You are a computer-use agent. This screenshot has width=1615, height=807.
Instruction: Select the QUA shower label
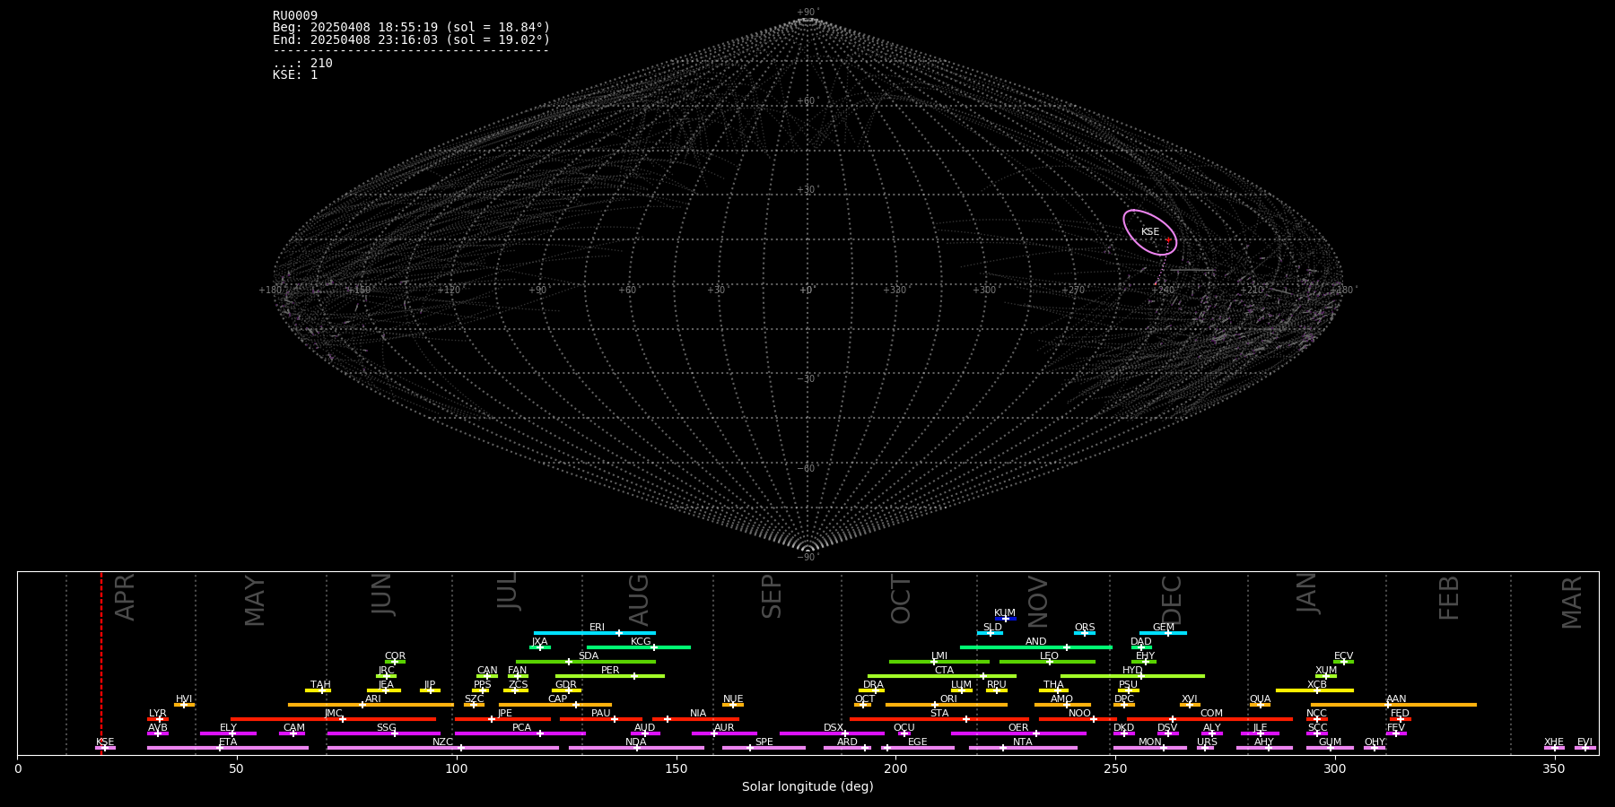click(1260, 699)
